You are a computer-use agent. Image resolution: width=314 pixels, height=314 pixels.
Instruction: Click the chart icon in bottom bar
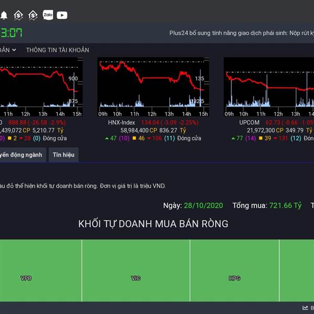click(305, 308)
